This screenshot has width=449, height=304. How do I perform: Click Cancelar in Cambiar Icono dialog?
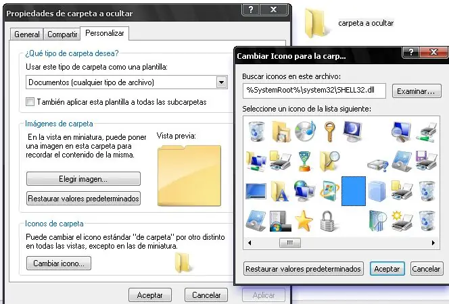click(426, 269)
